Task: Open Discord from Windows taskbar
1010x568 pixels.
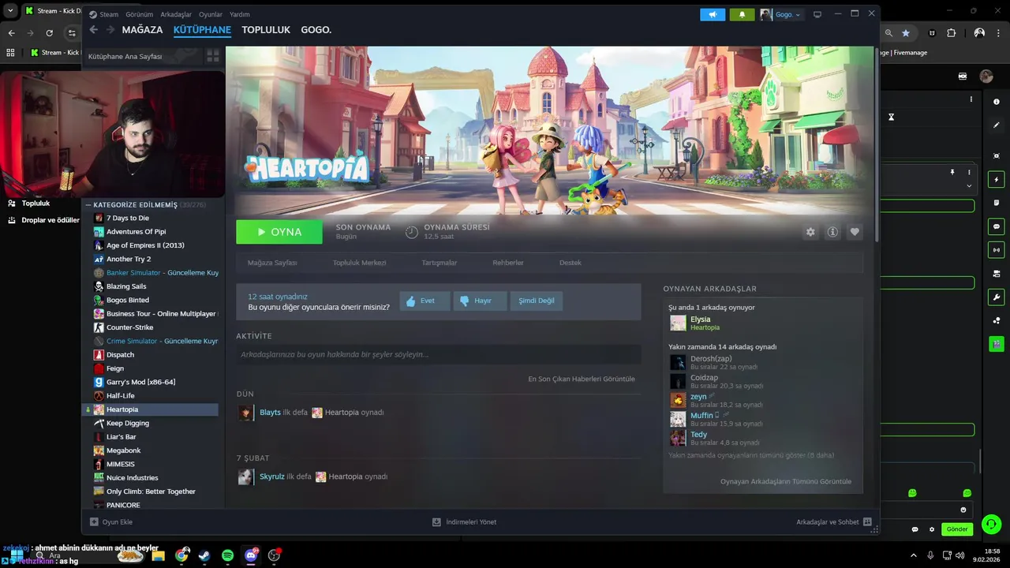Action: (x=251, y=555)
